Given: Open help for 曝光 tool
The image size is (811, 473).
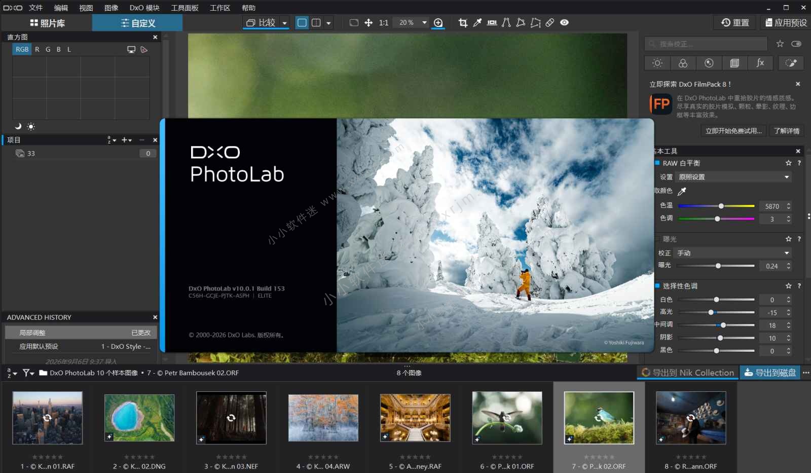Looking at the screenshot, I should pyautogui.click(x=799, y=239).
